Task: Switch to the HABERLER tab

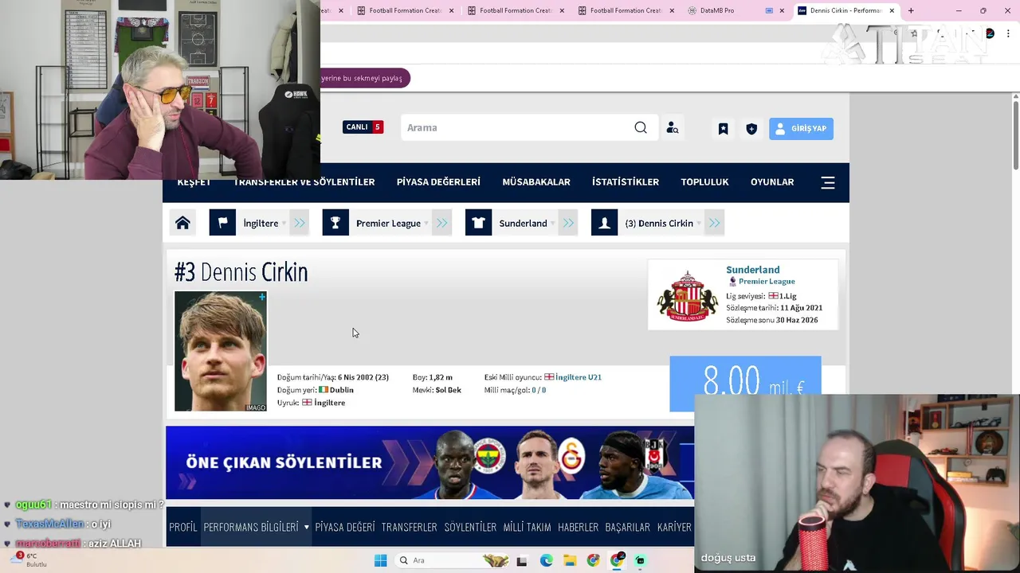Action: click(578, 527)
